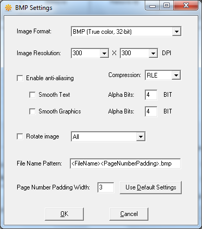
Task: Expand the vertical resolution DPI dropdown
Action: pos(139,53)
